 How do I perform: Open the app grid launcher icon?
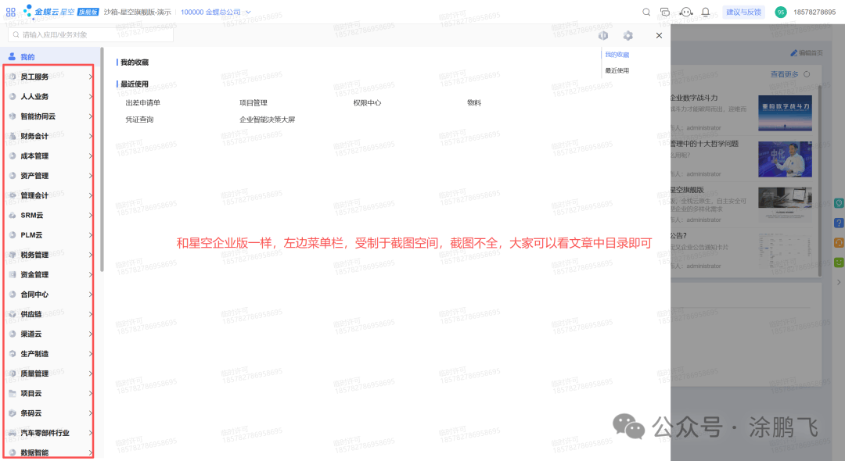tap(11, 12)
